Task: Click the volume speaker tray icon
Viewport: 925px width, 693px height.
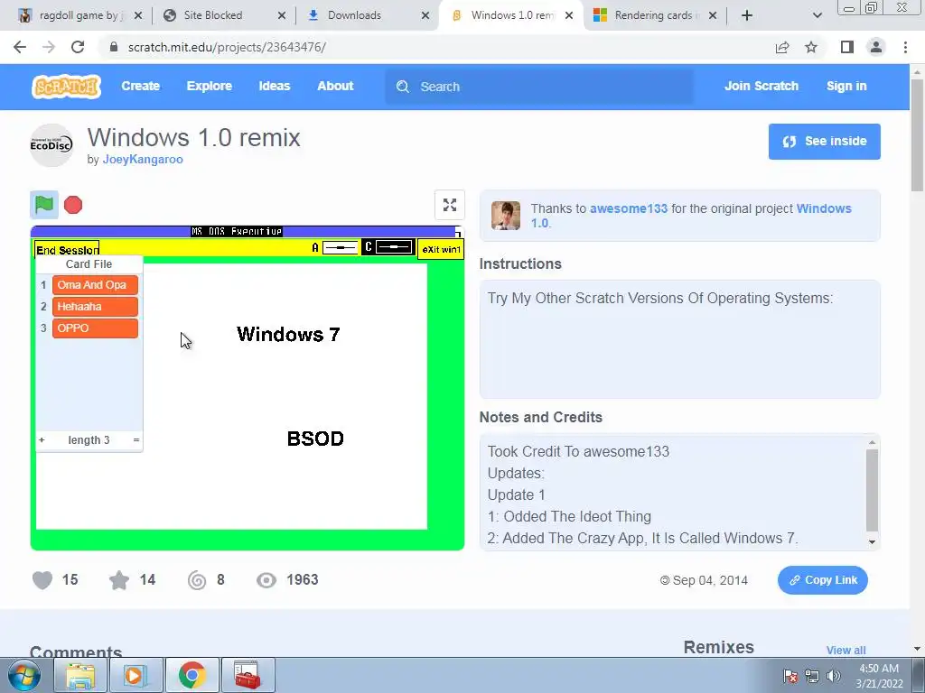Action: (833, 676)
